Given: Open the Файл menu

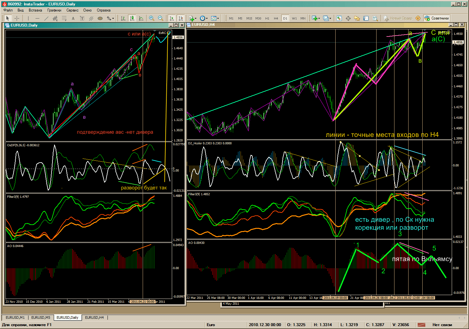Looking at the screenshot, I should pos(8,10).
